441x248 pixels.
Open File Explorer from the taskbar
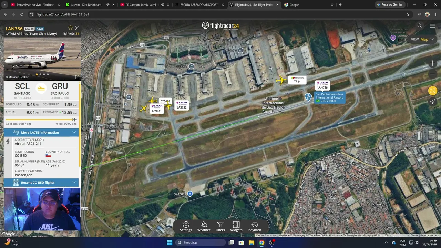(x=252, y=242)
